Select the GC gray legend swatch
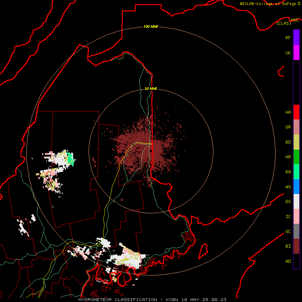The width and height of the screenshot is (302, 302). pos(296,231)
